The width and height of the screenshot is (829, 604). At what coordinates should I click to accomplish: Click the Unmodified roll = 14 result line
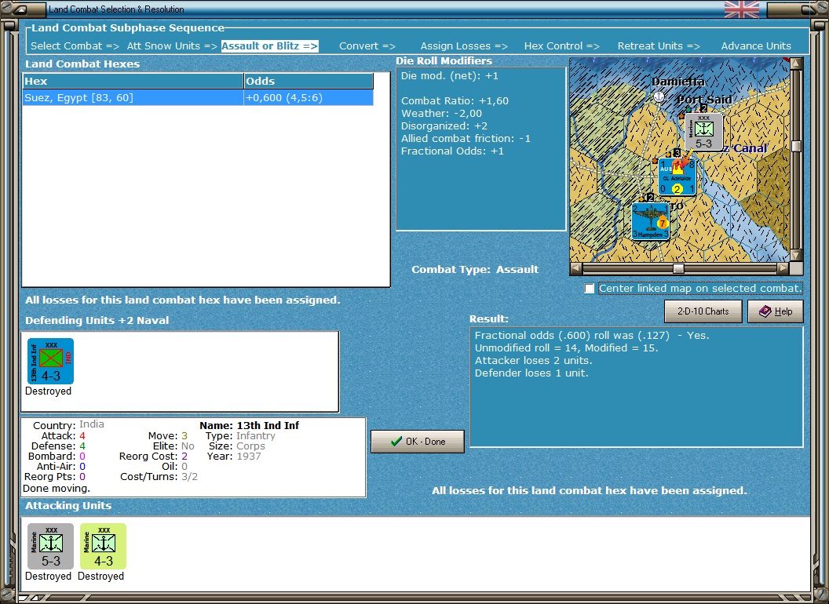click(566, 347)
